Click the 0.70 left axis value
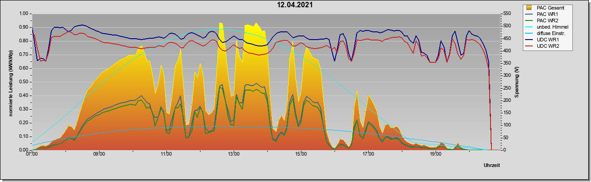 (x=24, y=55)
